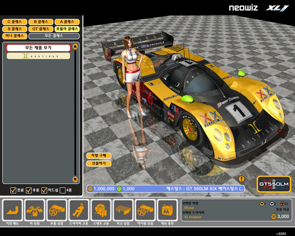295x236 pixels.
Task: Open the 차 상점 car shop
Action: pyautogui.click(x=35, y=210)
